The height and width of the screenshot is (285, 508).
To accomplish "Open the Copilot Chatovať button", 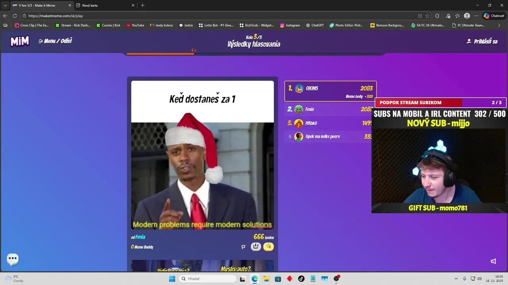I will tap(494, 16).
